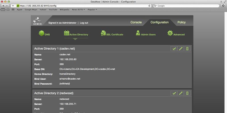227x113 pixels.
Task: Select the Active Directory calendar icon
Action: tap(67, 33)
